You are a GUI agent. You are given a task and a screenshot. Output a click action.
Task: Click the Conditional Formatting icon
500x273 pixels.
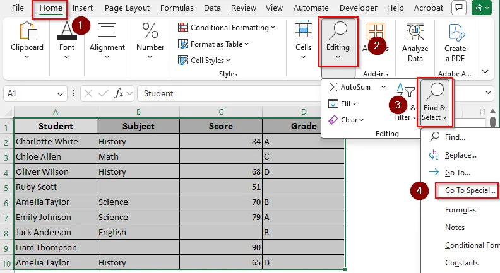point(183,27)
